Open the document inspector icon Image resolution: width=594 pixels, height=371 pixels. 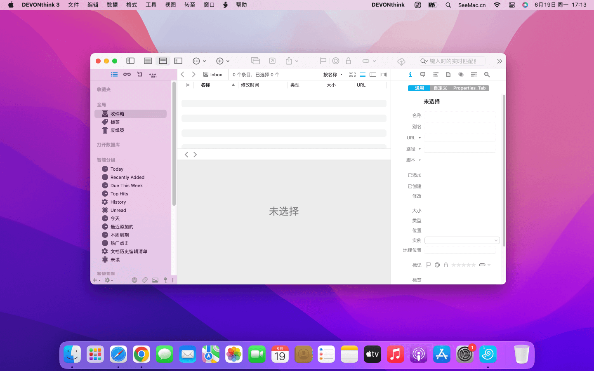(x=448, y=75)
